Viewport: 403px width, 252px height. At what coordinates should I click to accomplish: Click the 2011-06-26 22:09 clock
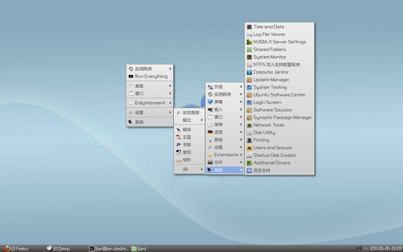386,248
